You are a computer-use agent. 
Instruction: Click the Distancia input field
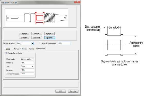[x=27, y=63]
